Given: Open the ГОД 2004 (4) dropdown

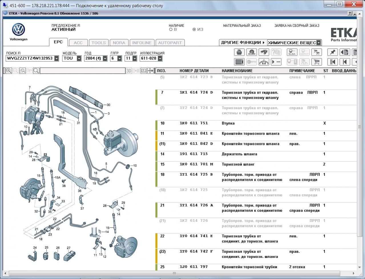Looking at the screenshot, I should 105,58.
